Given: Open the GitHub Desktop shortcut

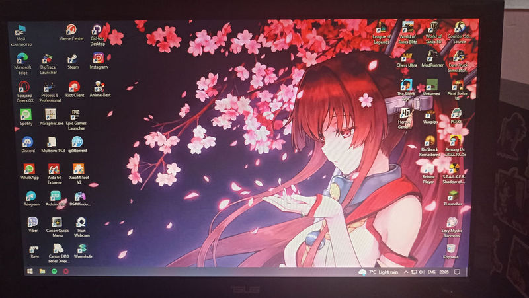Looking at the screenshot, I should tap(97, 35).
